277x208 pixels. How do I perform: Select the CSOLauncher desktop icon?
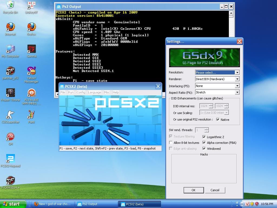pyautogui.click(x=11, y=115)
